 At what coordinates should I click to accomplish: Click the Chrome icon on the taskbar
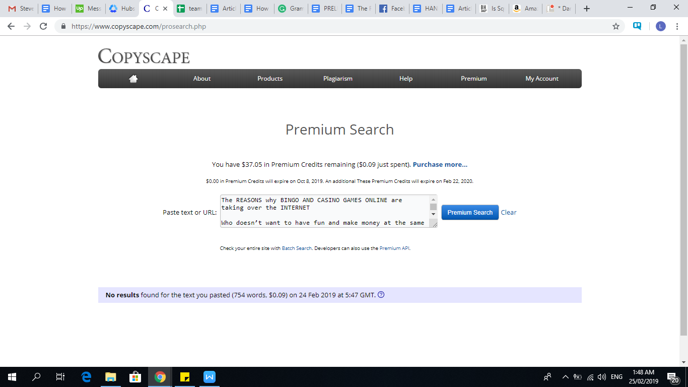(160, 376)
